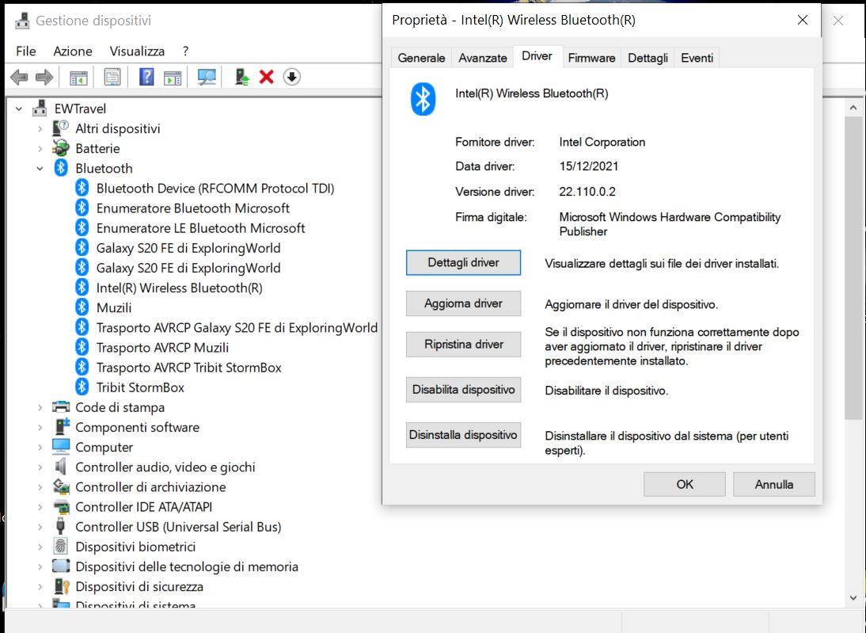Expand the Controller di archiviazione category
866x633 pixels.
[x=40, y=487]
